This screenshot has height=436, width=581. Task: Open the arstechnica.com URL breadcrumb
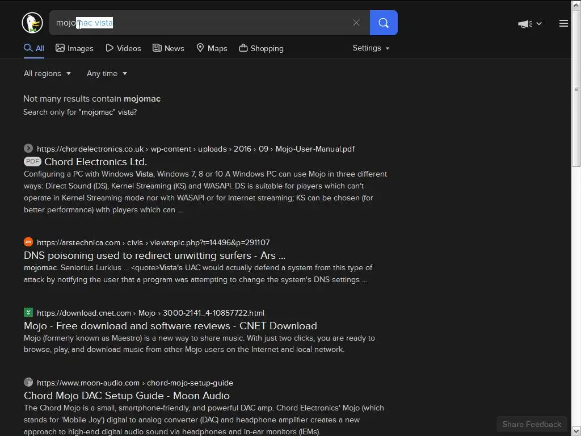[153, 242]
